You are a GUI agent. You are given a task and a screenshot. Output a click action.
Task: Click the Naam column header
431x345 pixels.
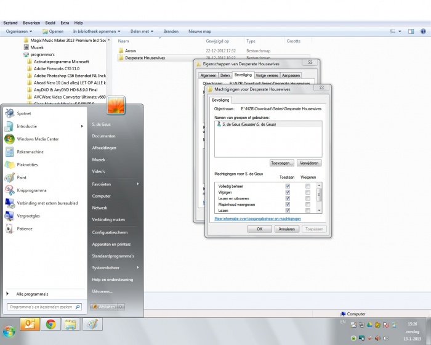pyautogui.click(x=159, y=41)
